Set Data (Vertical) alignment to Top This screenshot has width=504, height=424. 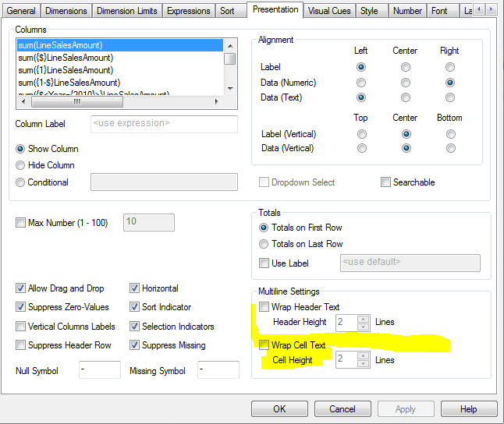click(x=362, y=148)
